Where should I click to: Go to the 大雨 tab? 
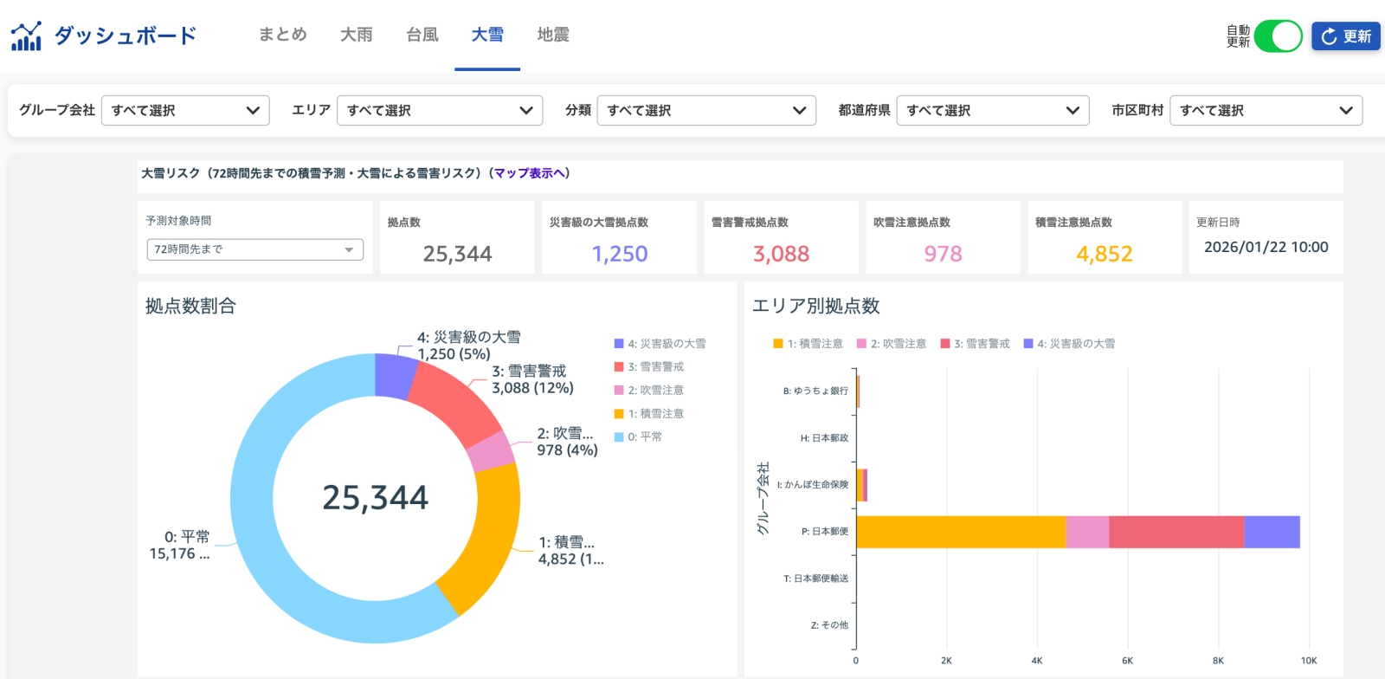pyautogui.click(x=357, y=35)
